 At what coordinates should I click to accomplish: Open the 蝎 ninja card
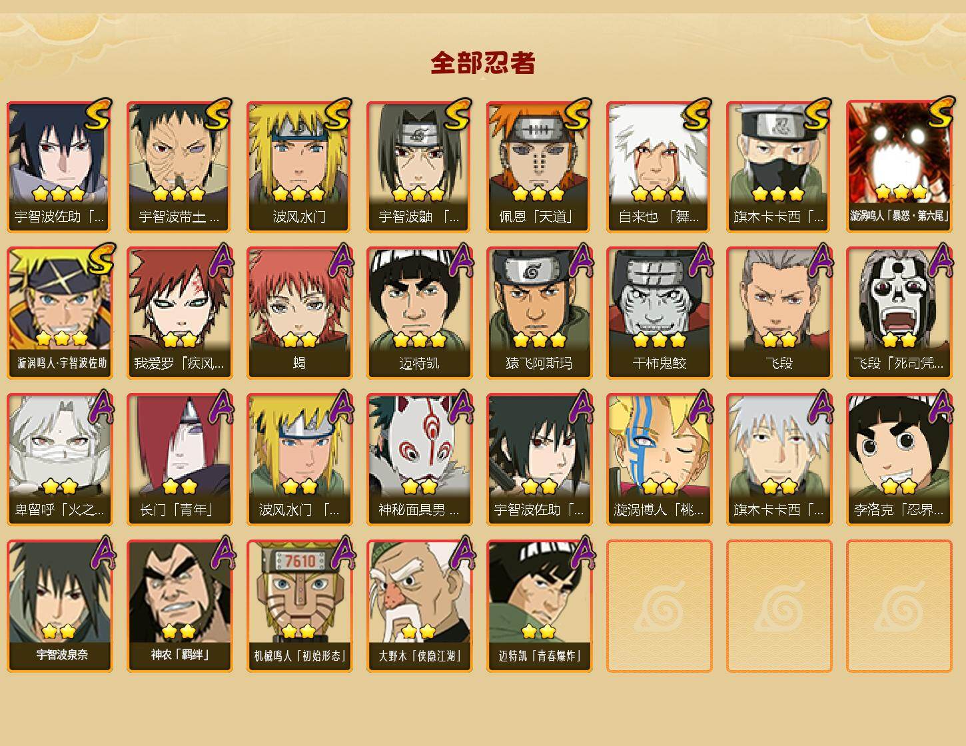299,313
